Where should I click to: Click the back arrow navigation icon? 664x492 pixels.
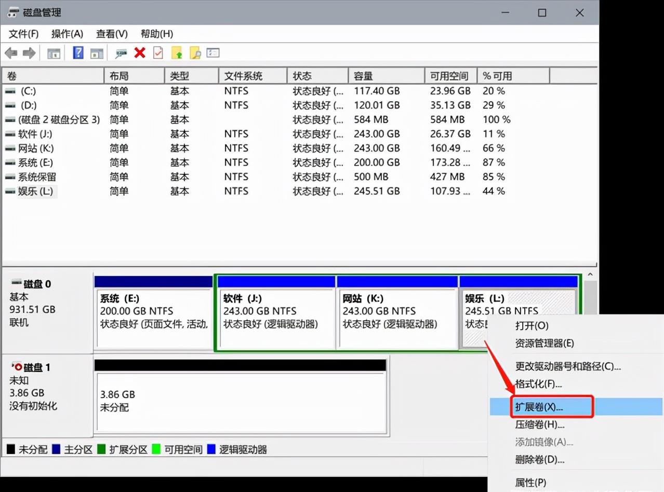pos(11,52)
